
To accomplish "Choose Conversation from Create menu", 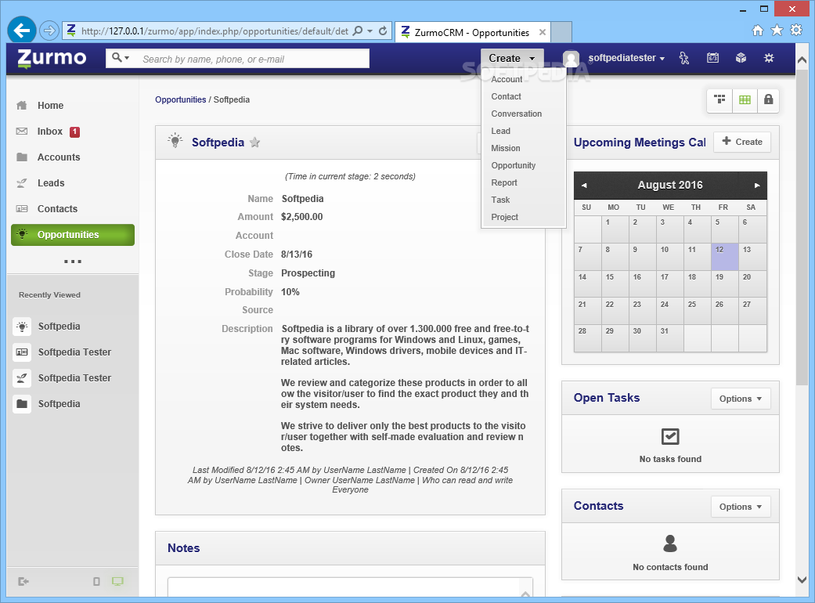I will [x=516, y=114].
